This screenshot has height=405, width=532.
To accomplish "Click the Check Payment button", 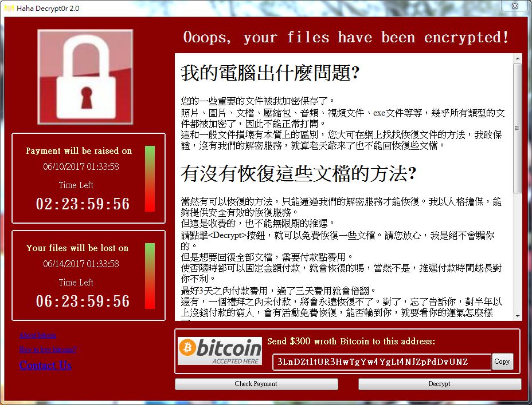I will pos(256,384).
